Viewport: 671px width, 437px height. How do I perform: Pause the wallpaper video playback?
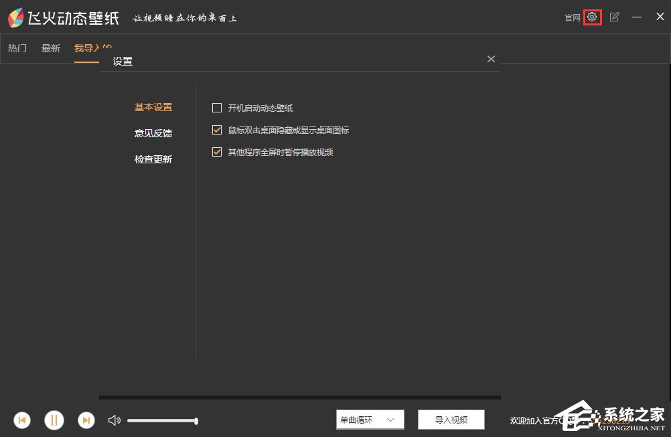(54, 420)
